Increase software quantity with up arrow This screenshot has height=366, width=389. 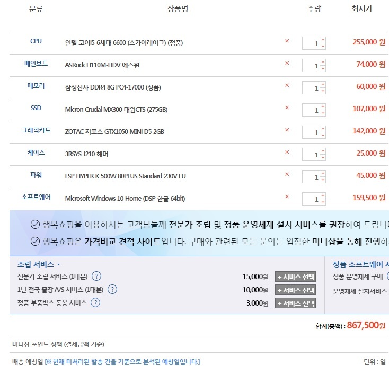tap(323, 195)
